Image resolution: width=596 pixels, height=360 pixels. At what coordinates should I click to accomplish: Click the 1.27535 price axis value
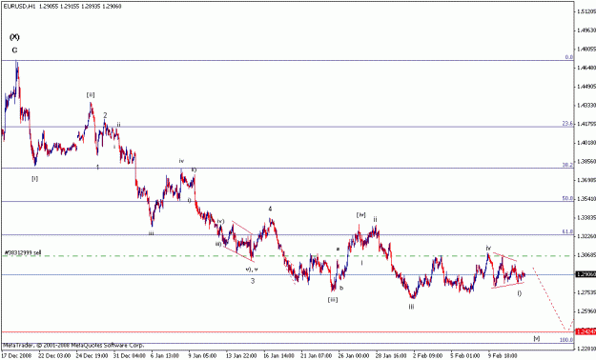(x=586, y=292)
